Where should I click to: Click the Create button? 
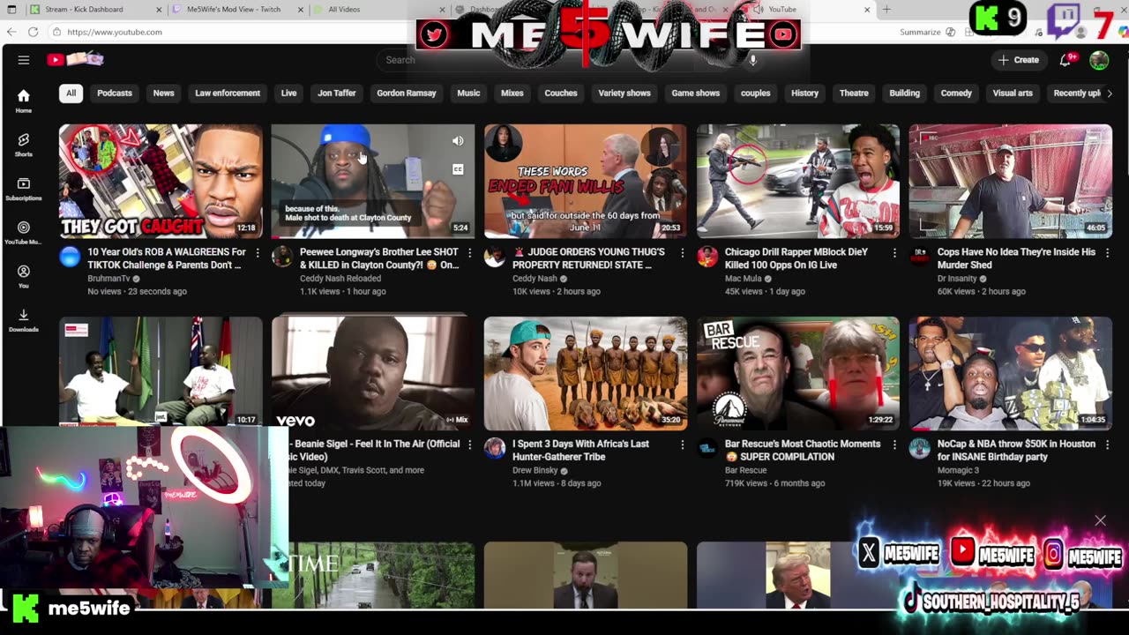pyautogui.click(x=1019, y=60)
